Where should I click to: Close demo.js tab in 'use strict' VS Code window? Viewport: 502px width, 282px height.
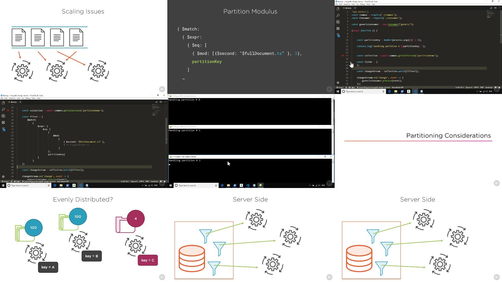pos(355,8)
